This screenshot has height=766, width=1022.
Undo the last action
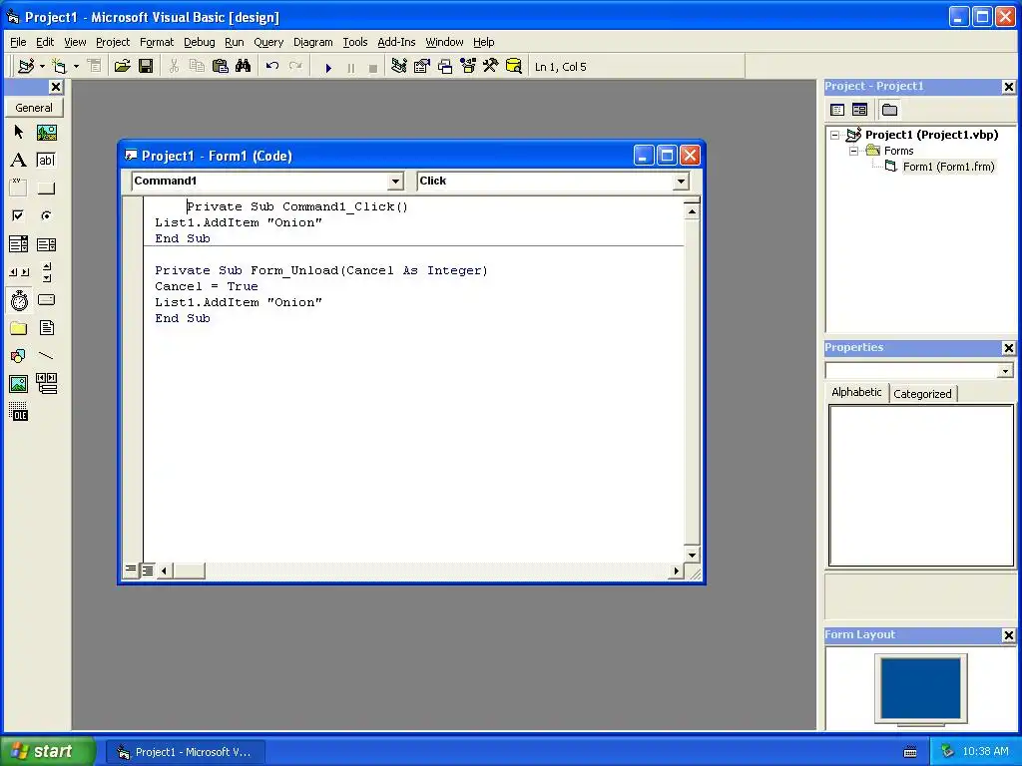[272, 67]
